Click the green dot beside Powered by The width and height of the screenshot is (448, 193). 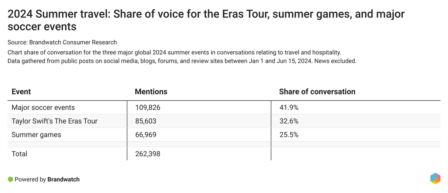10,179
